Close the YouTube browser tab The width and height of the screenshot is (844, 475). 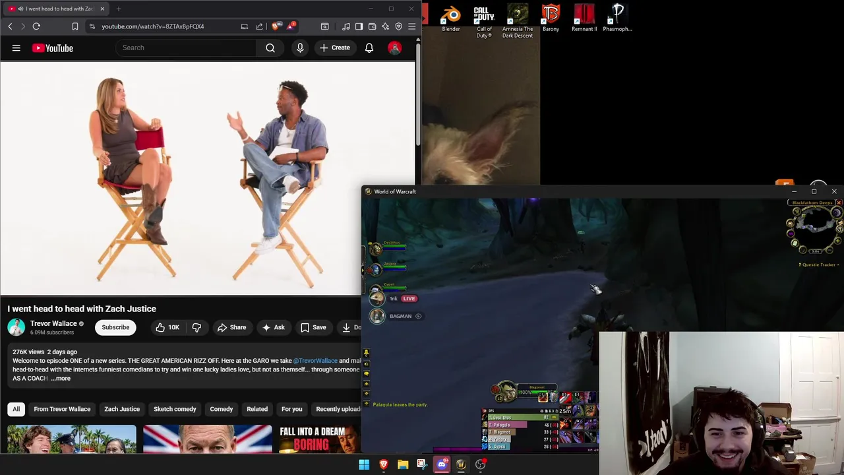tap(102, 9)
